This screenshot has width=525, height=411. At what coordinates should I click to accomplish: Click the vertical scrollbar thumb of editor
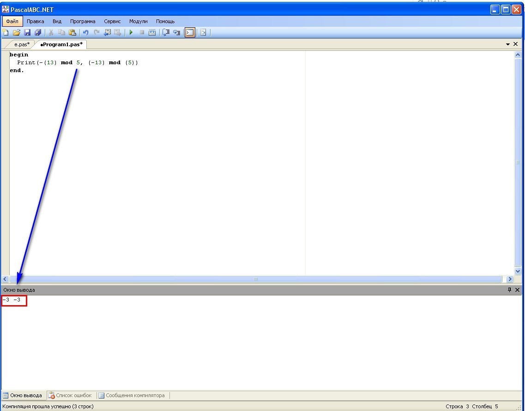[x=518, y=163]
